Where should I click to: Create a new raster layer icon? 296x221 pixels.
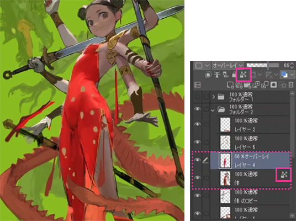point(230,85)
